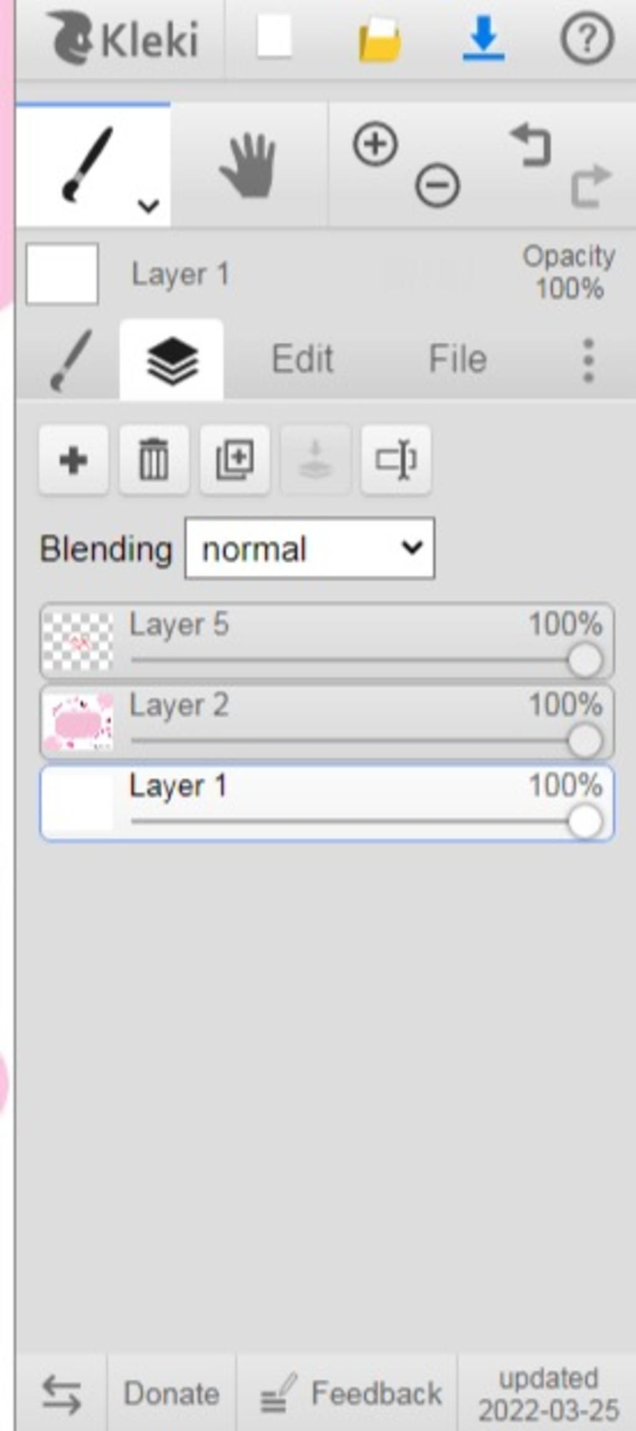
Task: Save image with blue download arrow
Action: (x=483, y=39)
